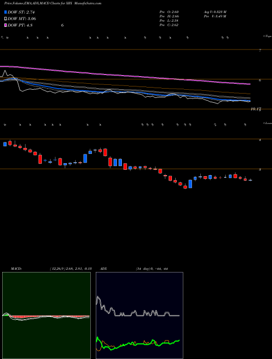This screenshot has width=272, height=359.
Task: Click the 'Pre O: 2.60' open value
Action: 169,11
